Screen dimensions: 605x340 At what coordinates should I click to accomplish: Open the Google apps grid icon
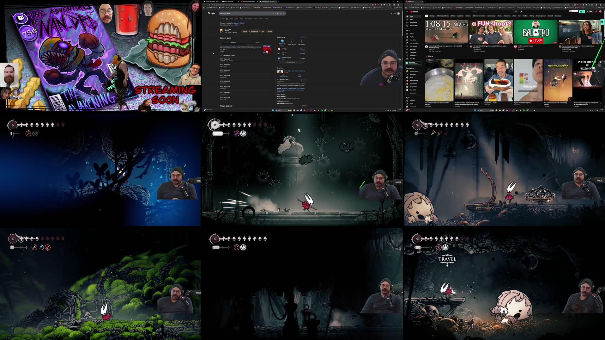point(395,13)
